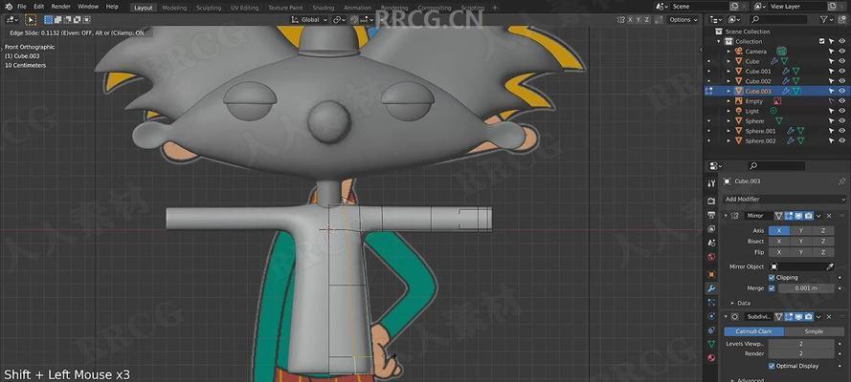Viewport: 851px width, 382px height.
Task: Click the Blender logo icon
Action: tap(10, 7)
